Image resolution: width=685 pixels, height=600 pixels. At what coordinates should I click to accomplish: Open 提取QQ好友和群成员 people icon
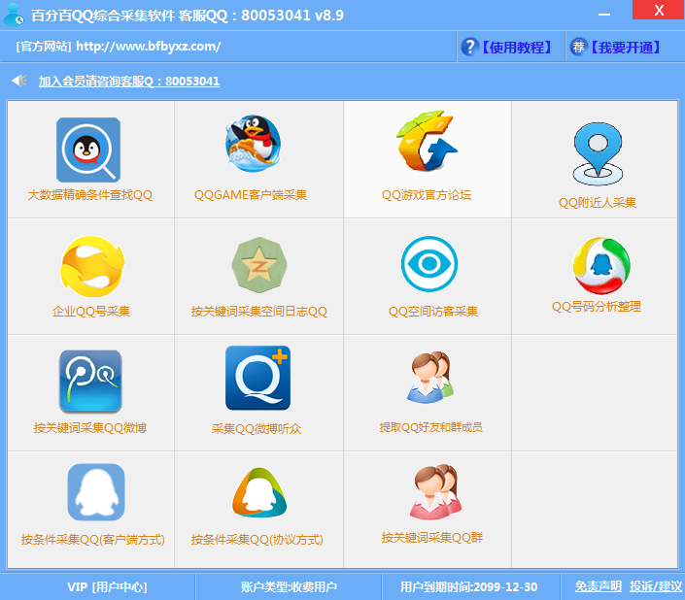[x=429, y=379]
